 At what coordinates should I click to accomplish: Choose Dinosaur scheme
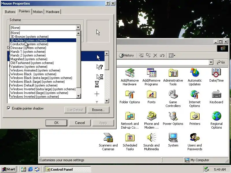pyautogui.click(x=43, y=48)
